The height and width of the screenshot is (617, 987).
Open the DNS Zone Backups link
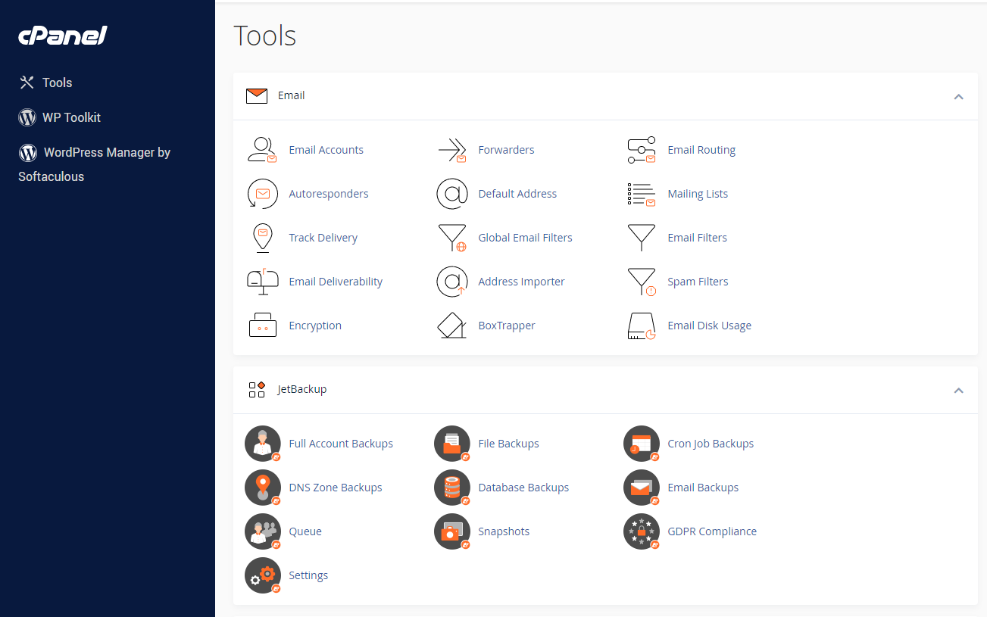coord(336,488)
